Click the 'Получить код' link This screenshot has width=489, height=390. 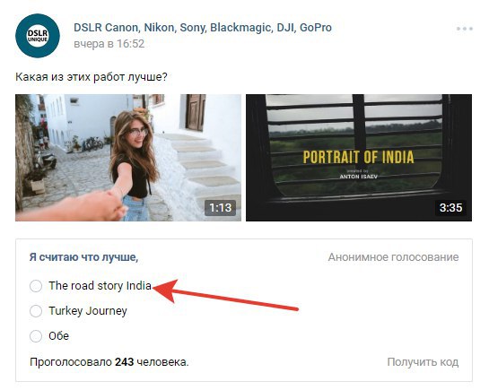click(x=423, y=362)
